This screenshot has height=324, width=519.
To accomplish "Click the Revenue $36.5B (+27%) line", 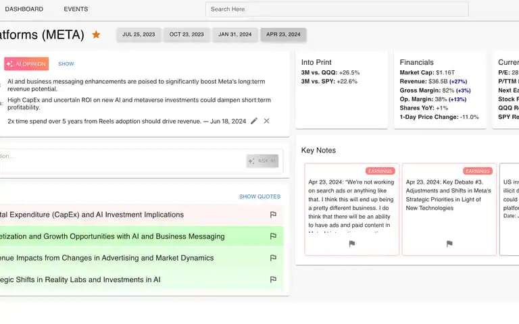I will [433, 81].
